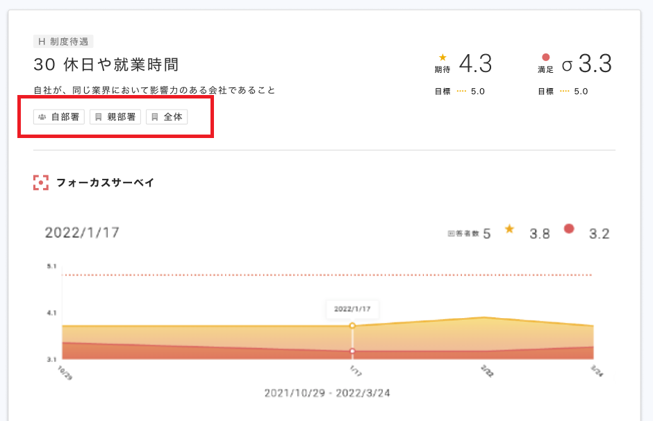Click the red data point at 1/17
Viewport: 653px width, 421px height.
tap(352, 351)
